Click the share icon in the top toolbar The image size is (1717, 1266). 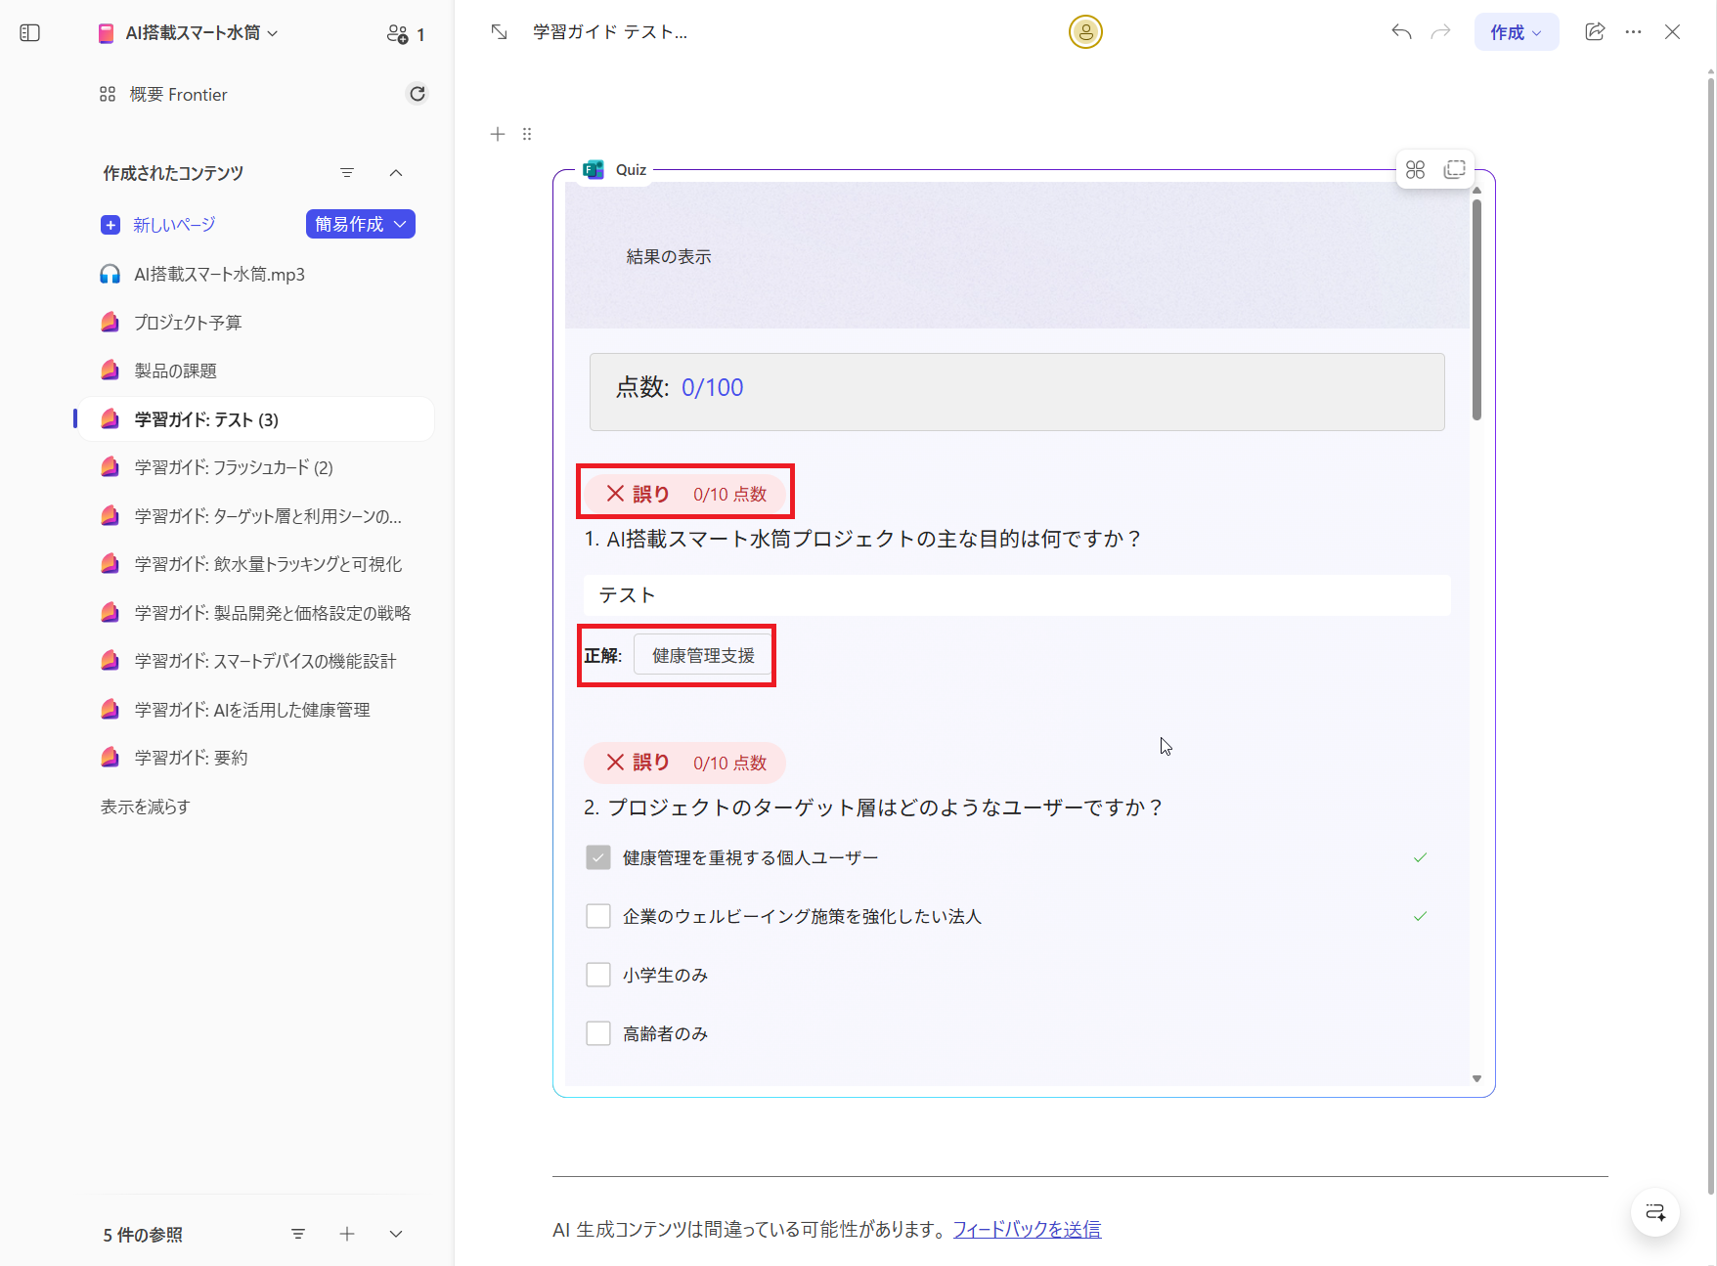pyautogui.click(x=1595, y=31)
